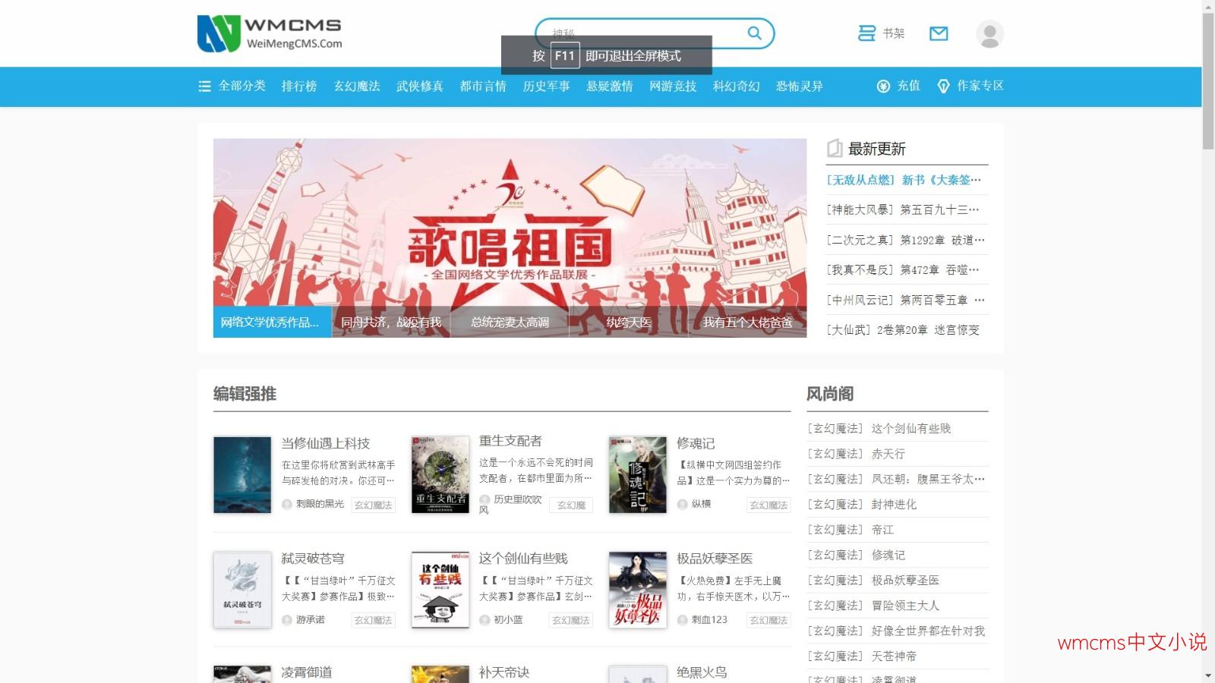Open 玄幻魔法 category in navigation
Viewport: 1215px width, 683px height.
tap(357, 86)
